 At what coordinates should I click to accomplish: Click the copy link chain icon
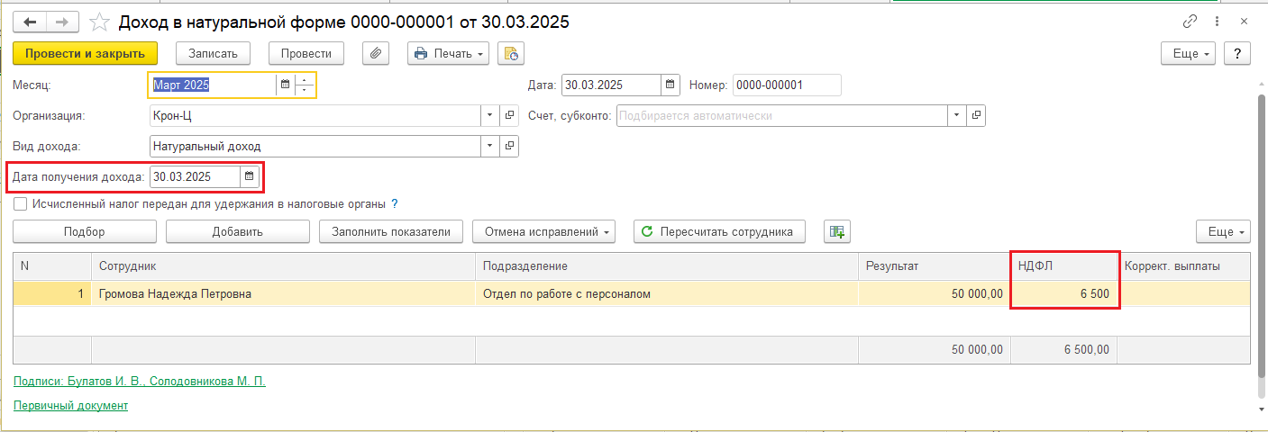click(1190, 21)
